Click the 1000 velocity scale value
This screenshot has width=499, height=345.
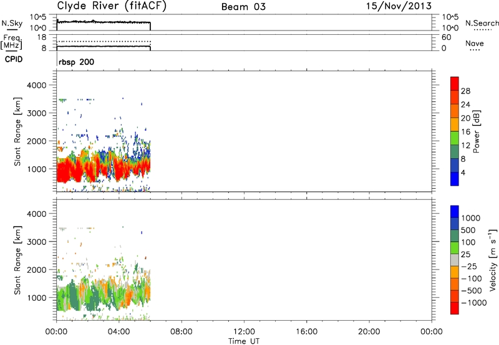[x=471, y=218]
